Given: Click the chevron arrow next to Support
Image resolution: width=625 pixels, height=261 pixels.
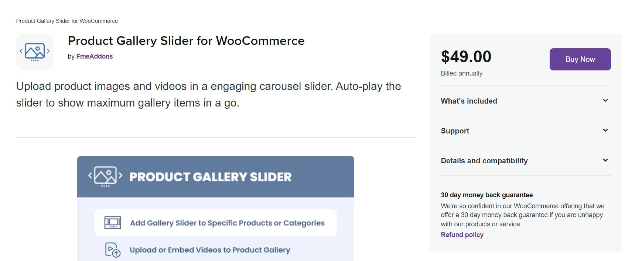Looking at the screenshot, I should pos(605,130).
